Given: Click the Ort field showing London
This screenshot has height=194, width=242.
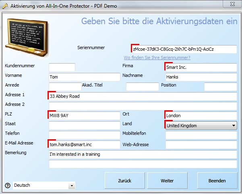Looking at the screenshot, I should 201,116.
